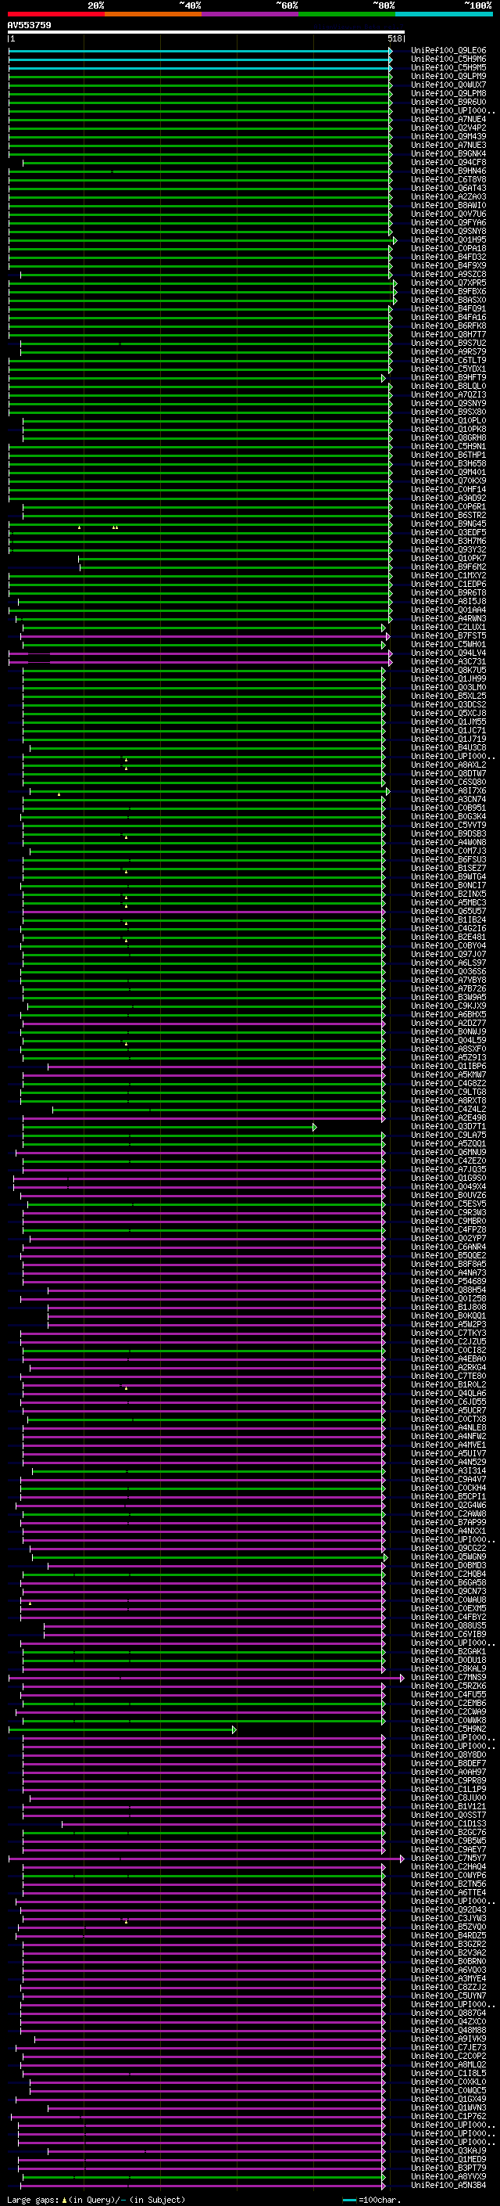Viewport: 500px width, 2206px height.
Task: Open the UniRef100_Q9LE06 hit link
Action: (x=448, y=51)
